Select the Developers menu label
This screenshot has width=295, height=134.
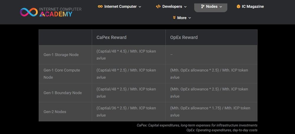coord(172,6)
